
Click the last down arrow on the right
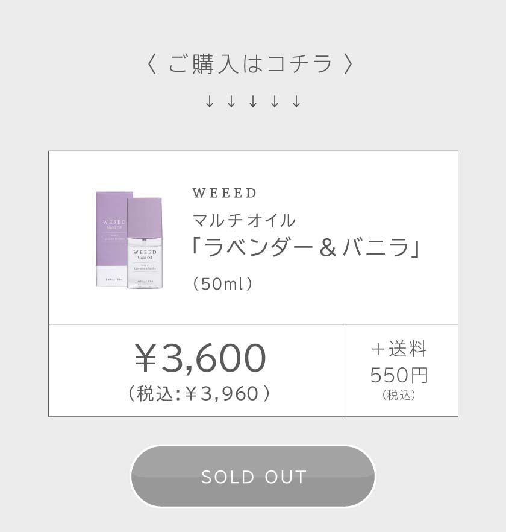coord(296,102)
